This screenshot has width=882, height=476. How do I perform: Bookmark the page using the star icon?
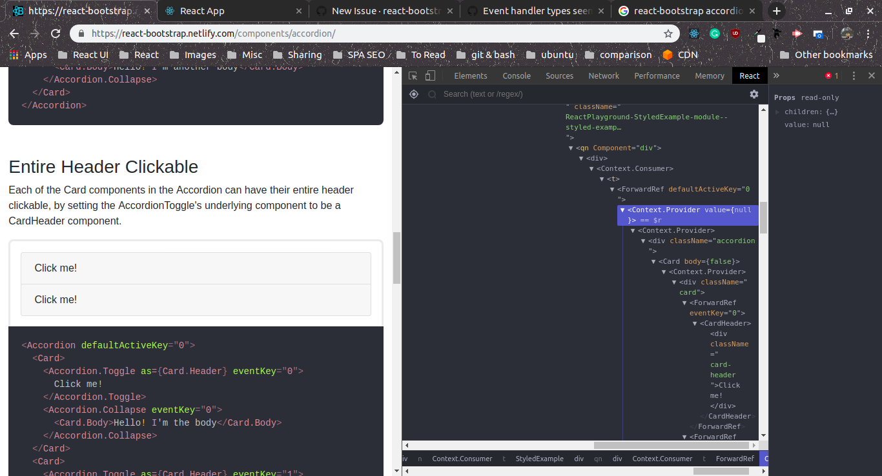coord(668,33)
